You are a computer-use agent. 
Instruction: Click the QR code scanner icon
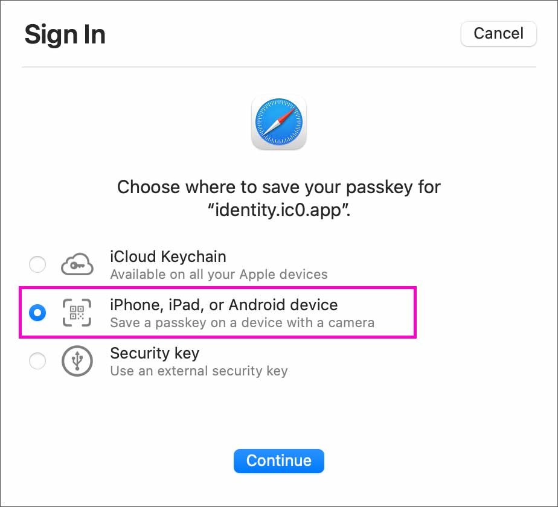coord(77,313)
